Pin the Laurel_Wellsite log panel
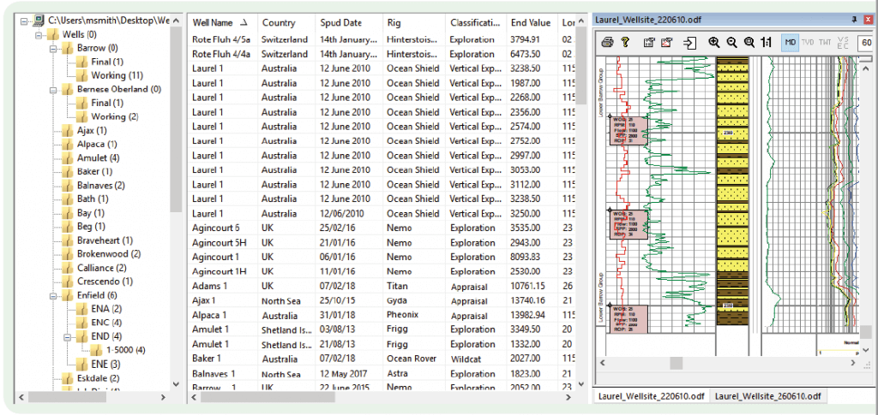Screen dimensions: 878x415 (855, 19)
